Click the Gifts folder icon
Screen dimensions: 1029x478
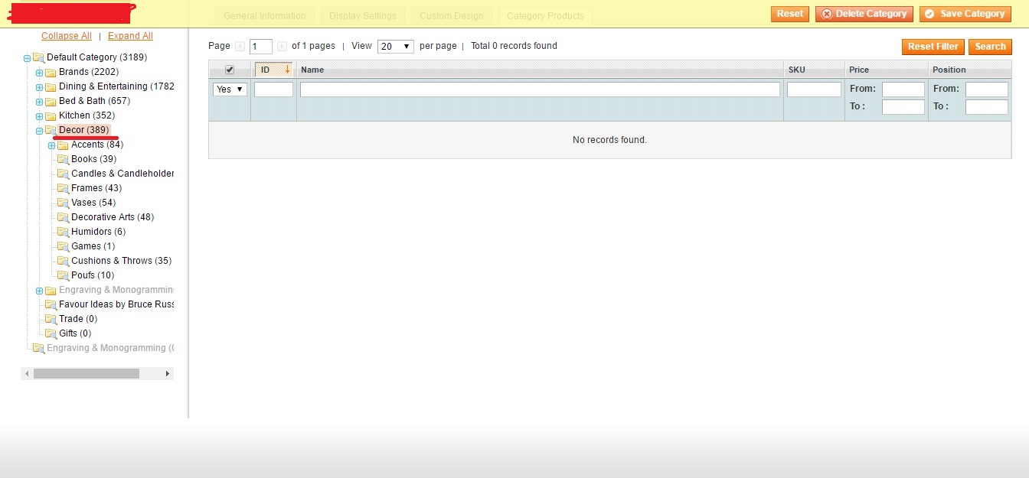51,333
